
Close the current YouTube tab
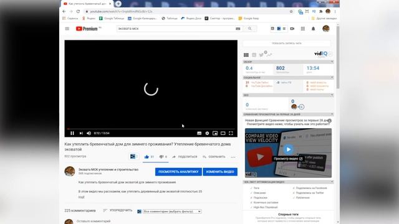[110, 4]
